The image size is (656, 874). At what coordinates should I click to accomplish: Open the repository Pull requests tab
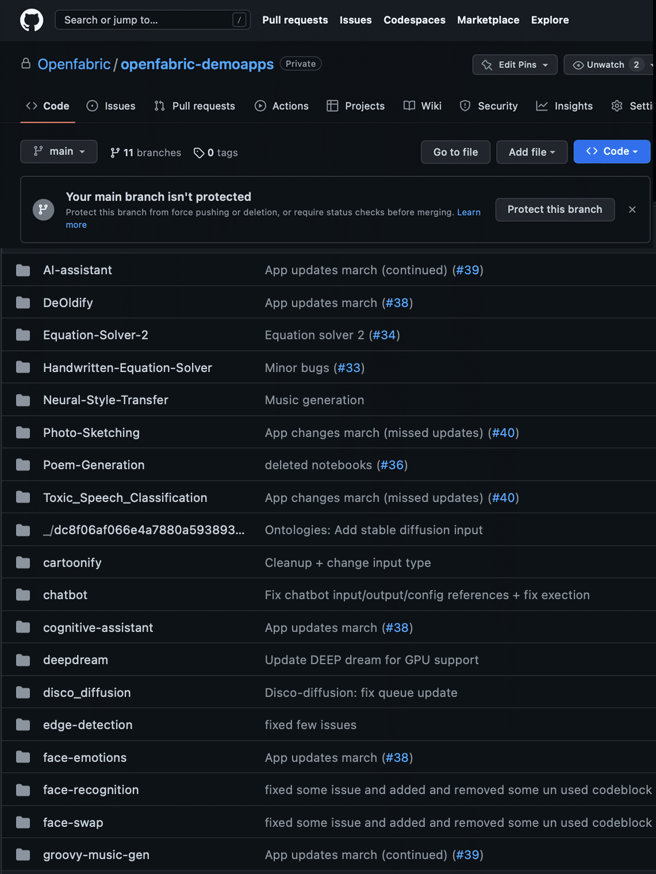(x=195, y=106)
